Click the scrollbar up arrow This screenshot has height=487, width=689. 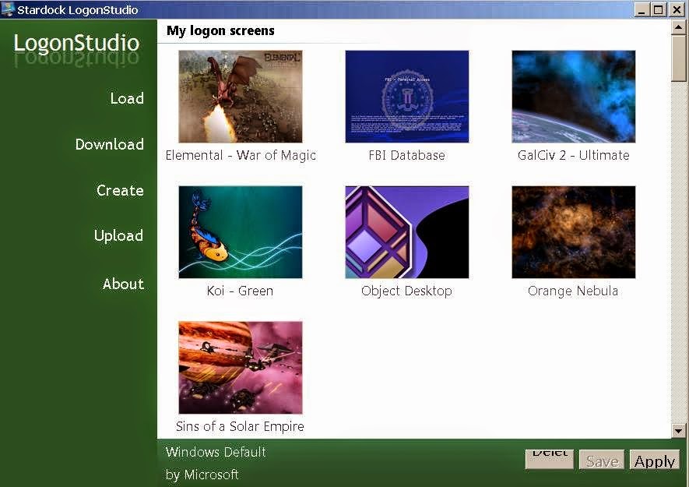(678, 28)
